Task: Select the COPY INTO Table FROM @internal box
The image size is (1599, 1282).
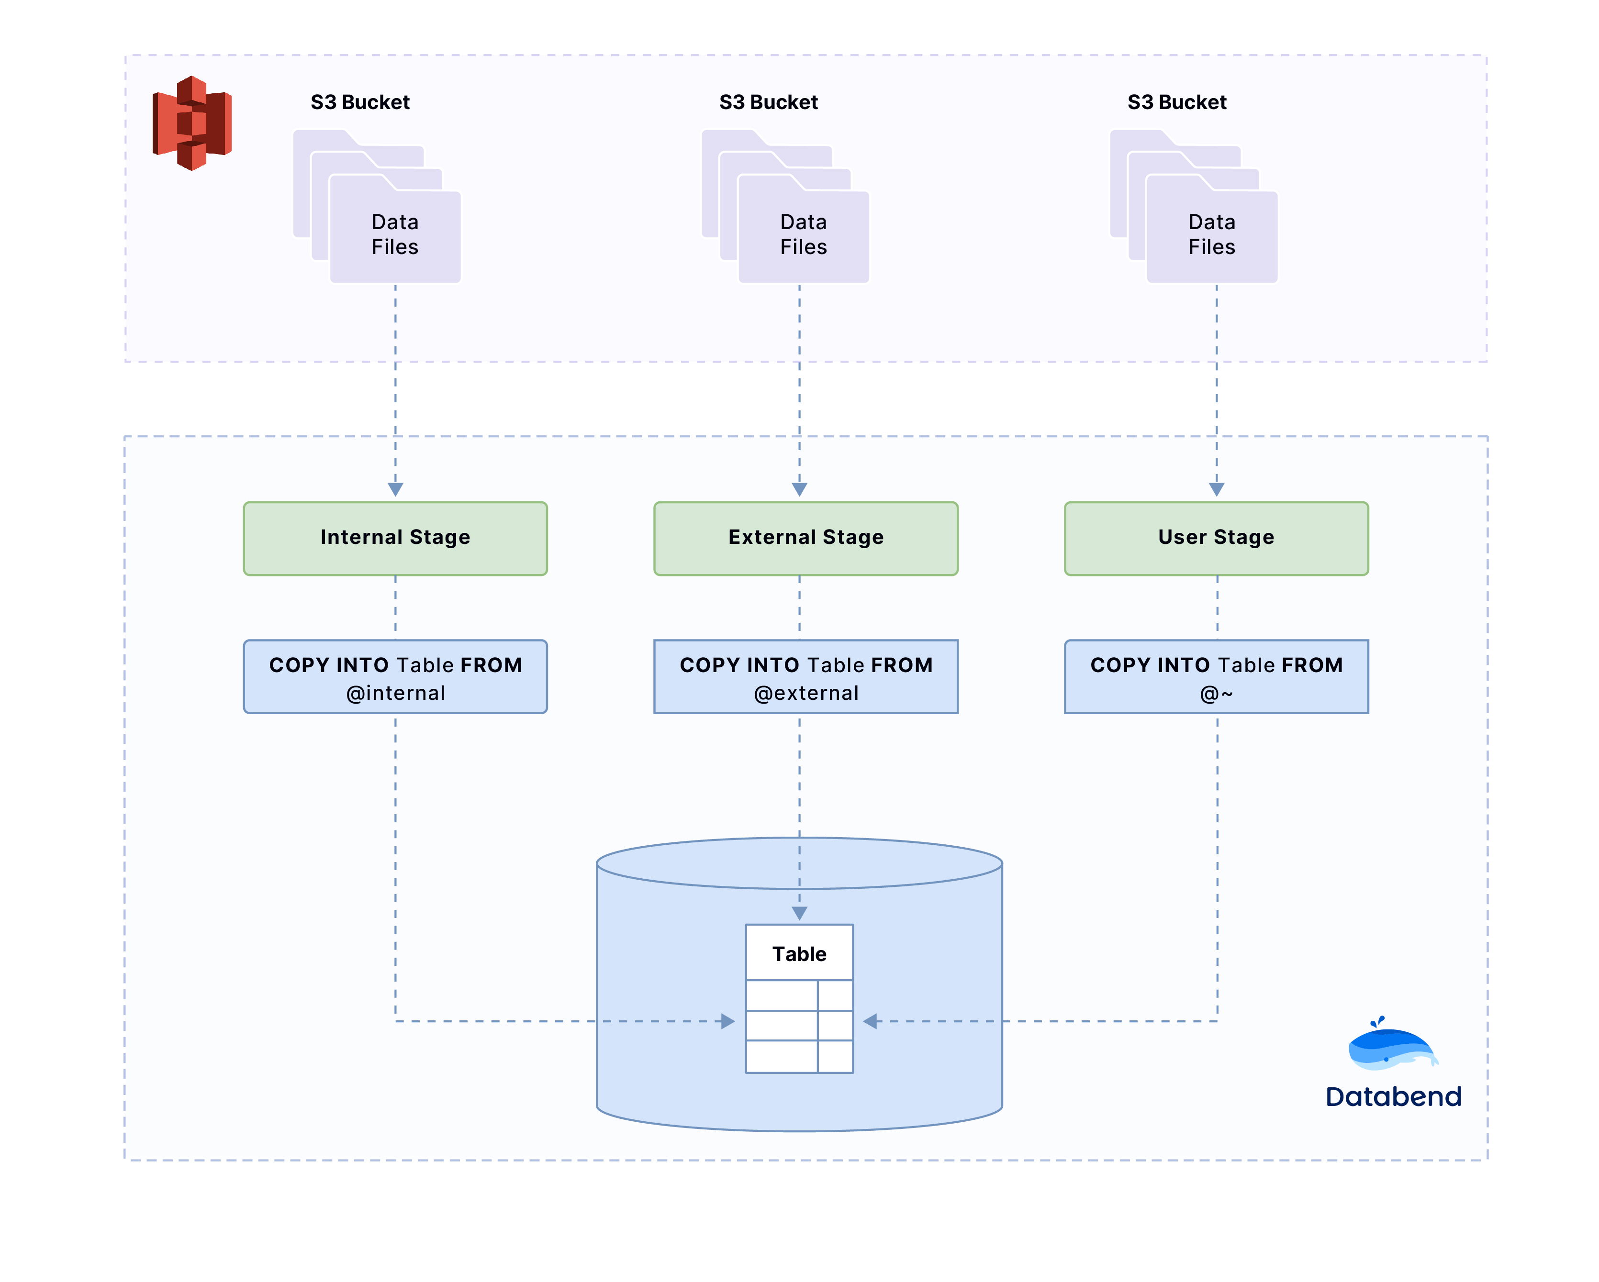Action: coord(395,677)
